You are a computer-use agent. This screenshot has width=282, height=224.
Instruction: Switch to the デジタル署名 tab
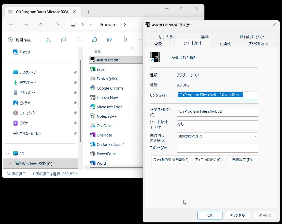point(258,44)
